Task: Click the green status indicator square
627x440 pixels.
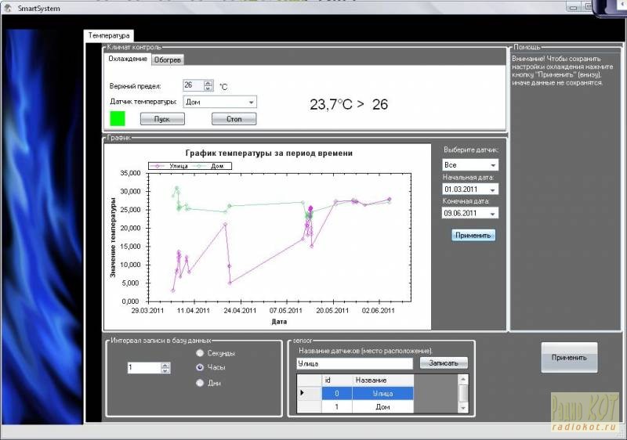Action: pyautogui.click(x=118, y=118)
